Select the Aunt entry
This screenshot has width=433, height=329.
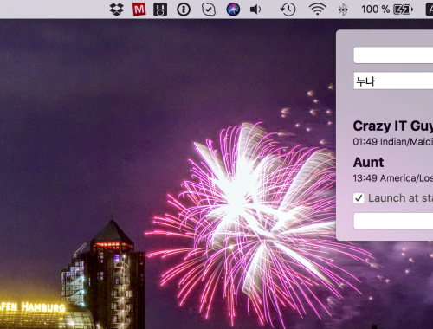(369, 163)
